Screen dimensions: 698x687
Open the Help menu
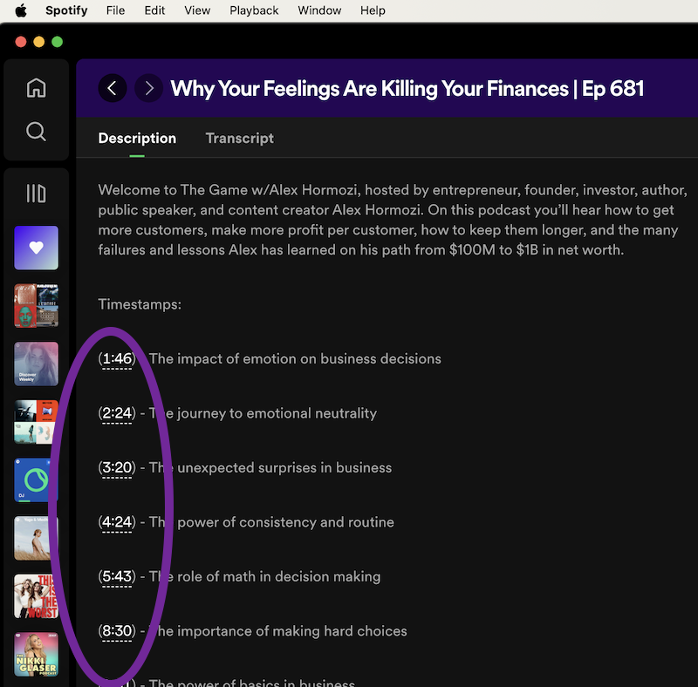pos(373,10)
